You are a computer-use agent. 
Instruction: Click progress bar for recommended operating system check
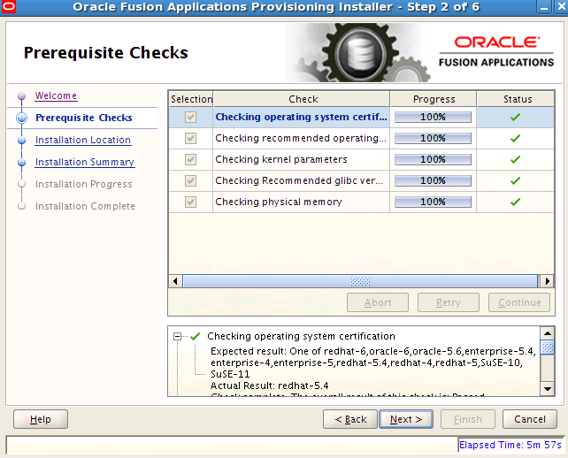click(433, 138)
